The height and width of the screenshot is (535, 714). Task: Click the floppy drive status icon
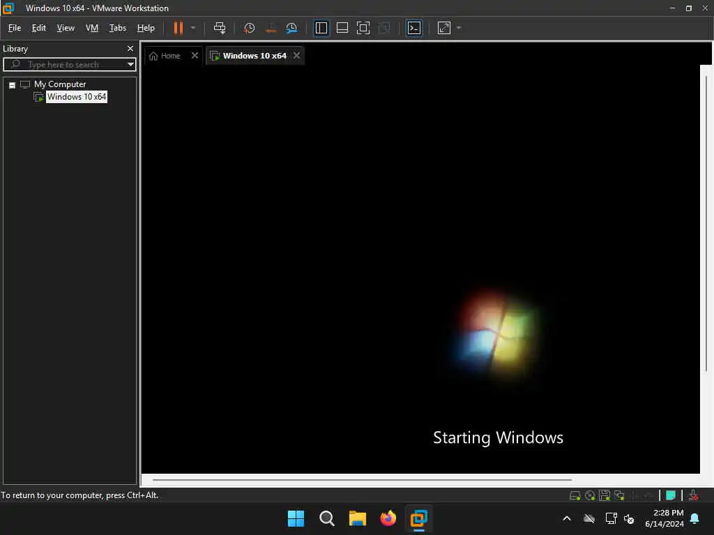[x=605, y=496]
